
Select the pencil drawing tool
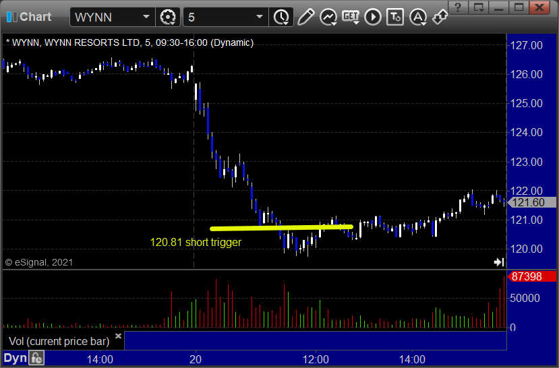306,17
